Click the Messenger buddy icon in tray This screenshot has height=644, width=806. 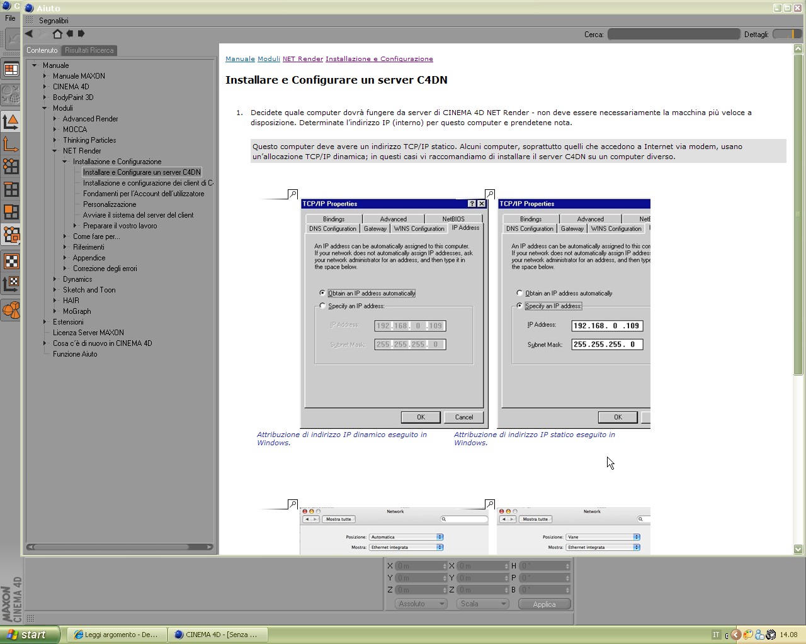tap(759, 635)
